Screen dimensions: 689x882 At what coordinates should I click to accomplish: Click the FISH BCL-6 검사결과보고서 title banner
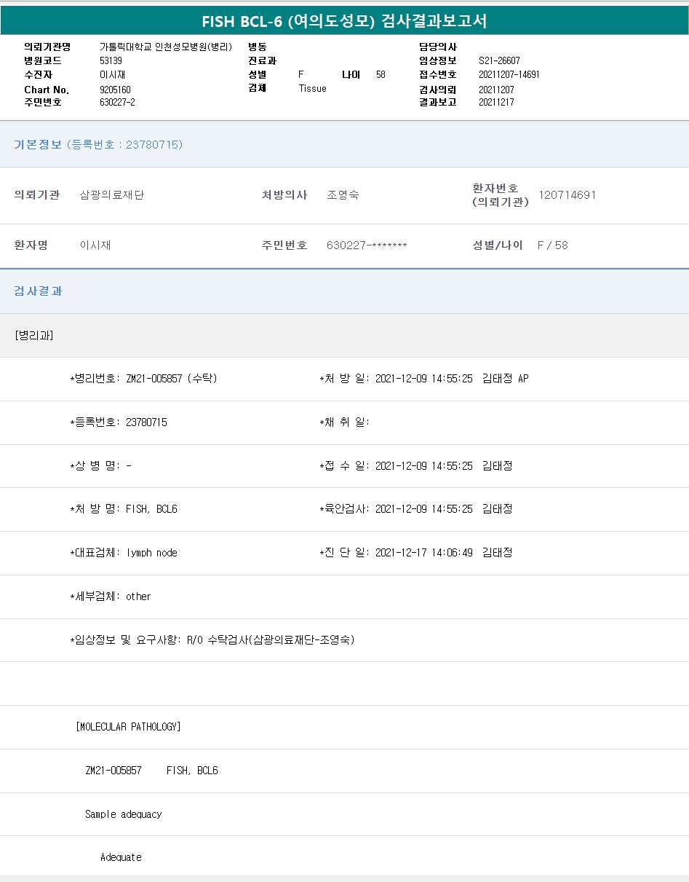344,21
